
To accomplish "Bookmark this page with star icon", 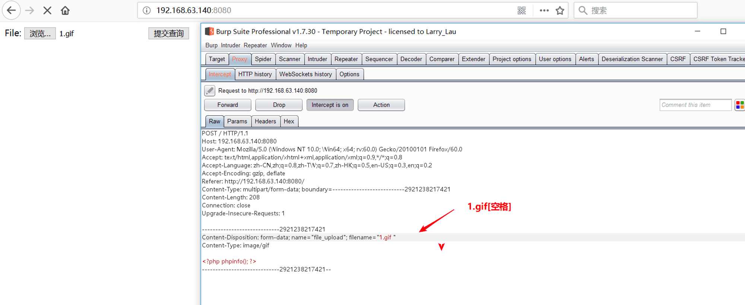I will [560, 10].
